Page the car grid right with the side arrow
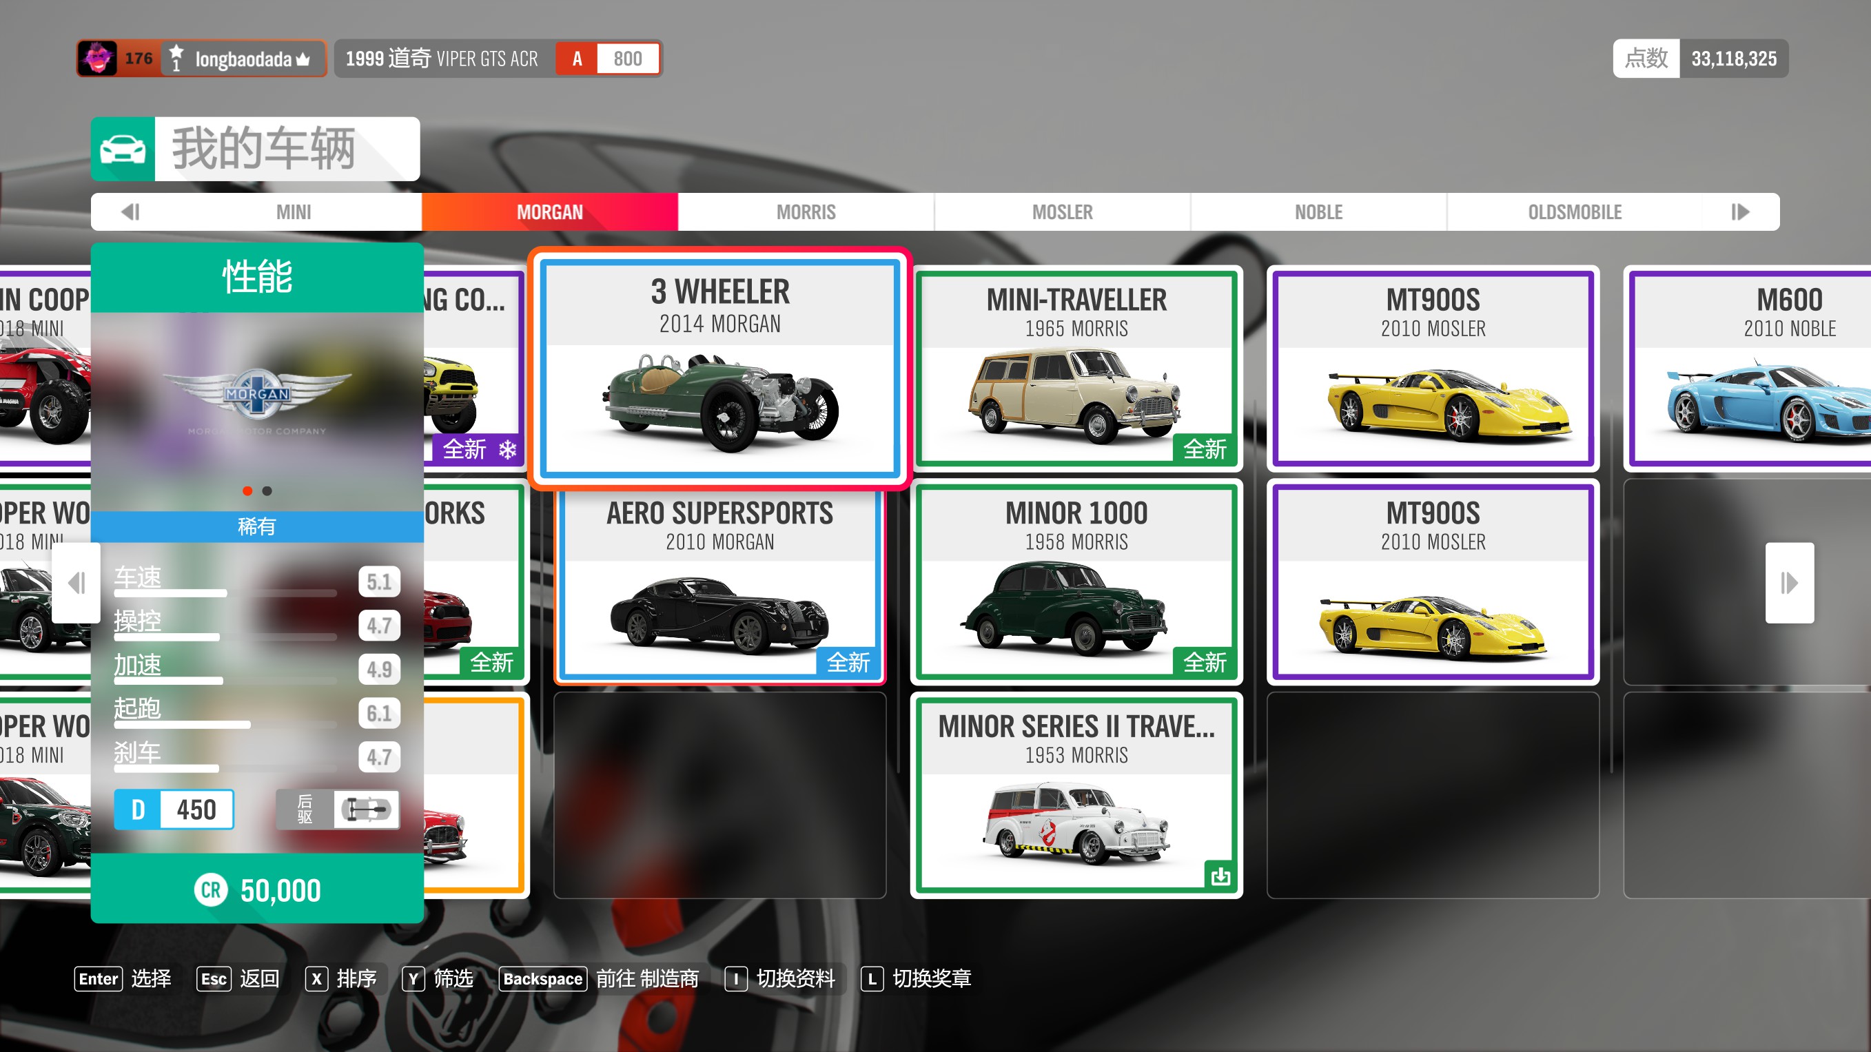This screenshot has height=1052, width=1871. [1789, 582]
